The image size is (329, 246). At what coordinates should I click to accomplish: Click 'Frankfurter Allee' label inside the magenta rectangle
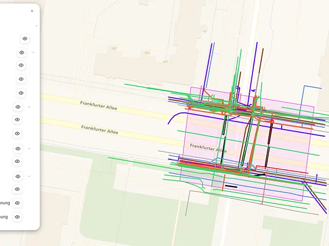coord(208,148)
